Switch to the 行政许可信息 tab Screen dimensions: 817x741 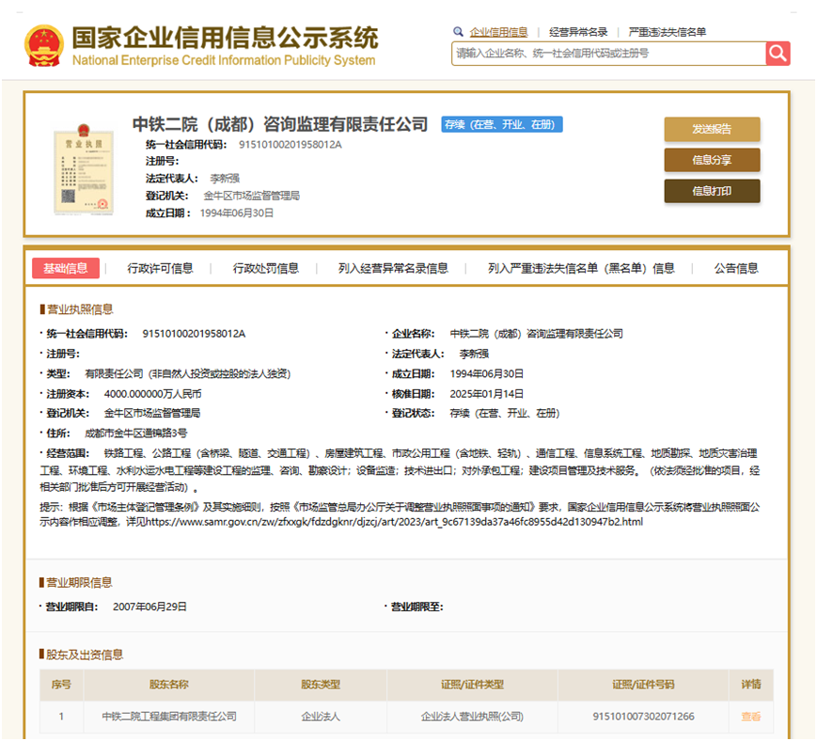pos(161,268)
